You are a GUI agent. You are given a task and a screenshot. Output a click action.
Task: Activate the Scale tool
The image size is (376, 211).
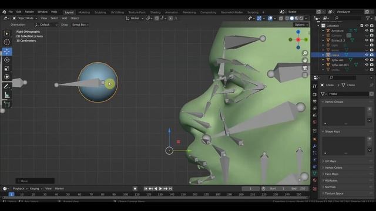[x=7, y=69]
